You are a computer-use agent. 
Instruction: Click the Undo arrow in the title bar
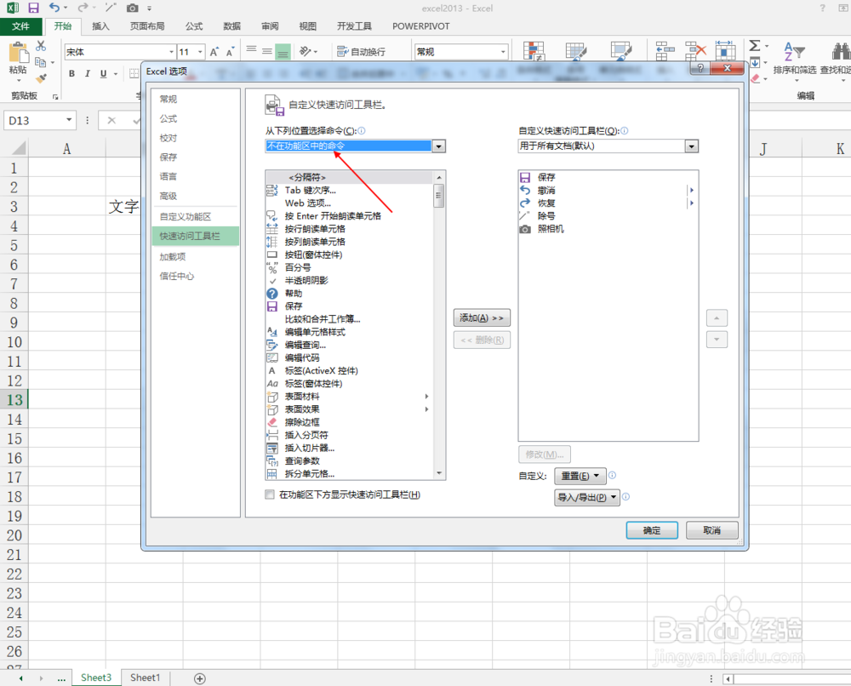[x=54, y=8]
